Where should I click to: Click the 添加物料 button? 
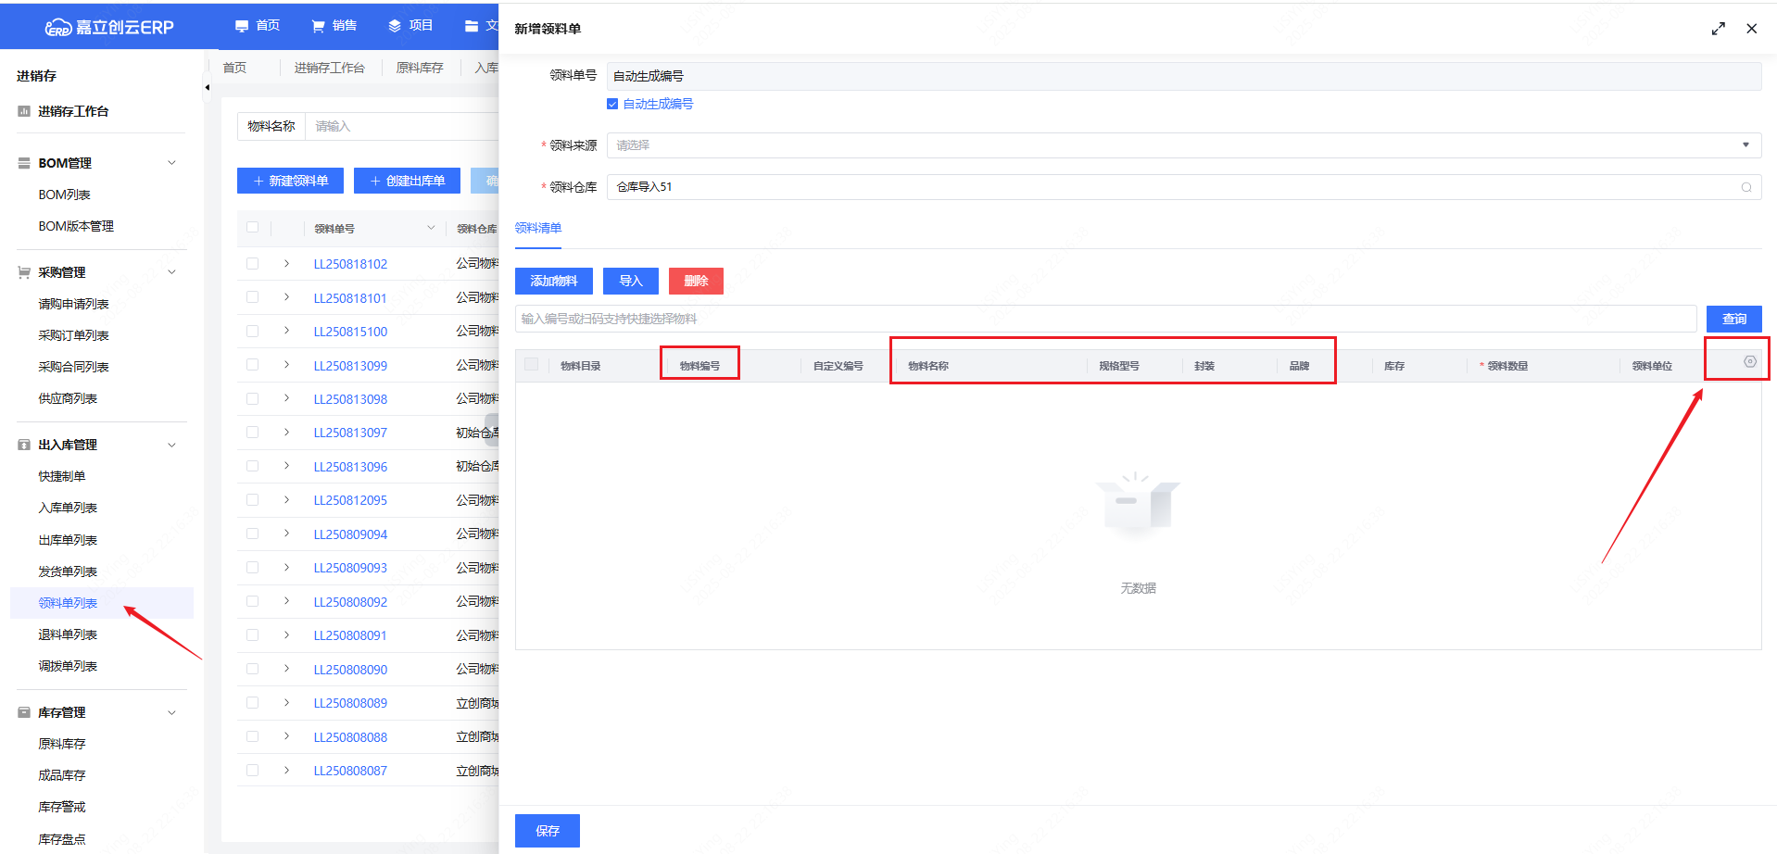(x=553, y=281)
